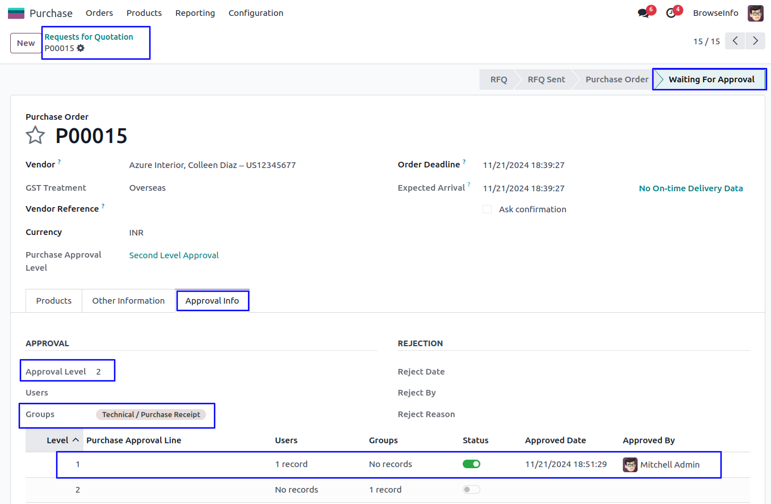Go to previous record arrow
The height and width of the screenshot is (504, 771).
tap(735, 41)
